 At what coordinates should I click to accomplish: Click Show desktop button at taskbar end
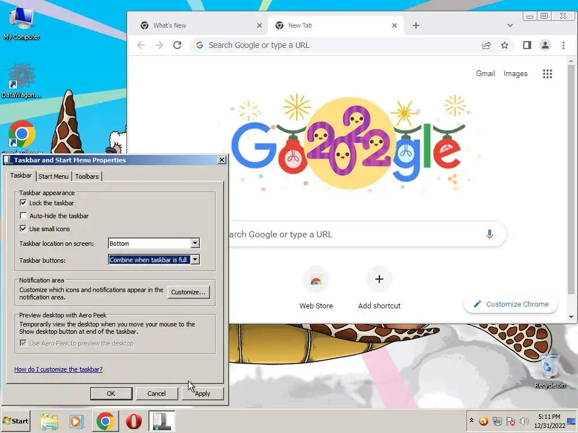[572, 421]
